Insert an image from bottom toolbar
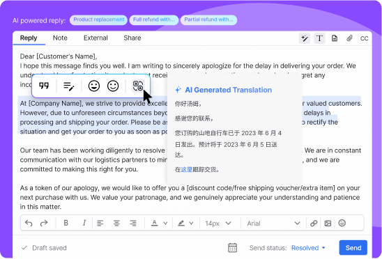382x259 pixels. (328, 223)
